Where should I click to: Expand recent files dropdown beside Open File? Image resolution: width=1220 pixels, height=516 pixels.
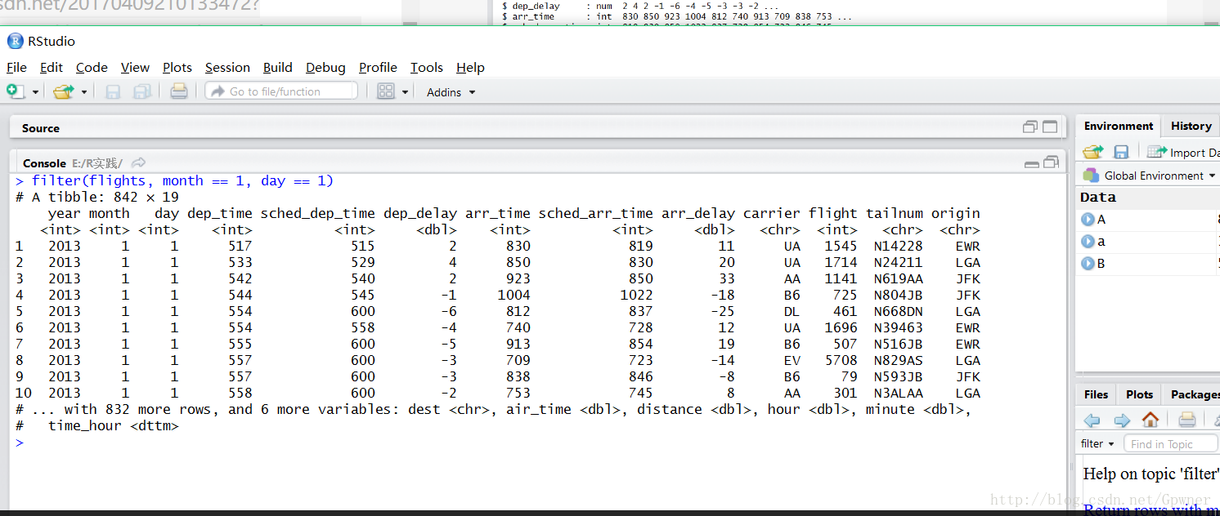(83, 92)
